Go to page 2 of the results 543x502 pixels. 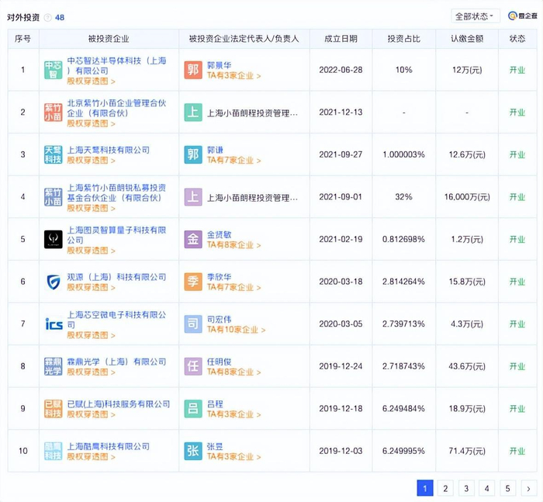[445, 488]
